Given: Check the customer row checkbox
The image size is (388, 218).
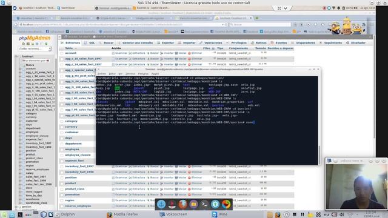Looking at the screenshot, I should point(62,133).
